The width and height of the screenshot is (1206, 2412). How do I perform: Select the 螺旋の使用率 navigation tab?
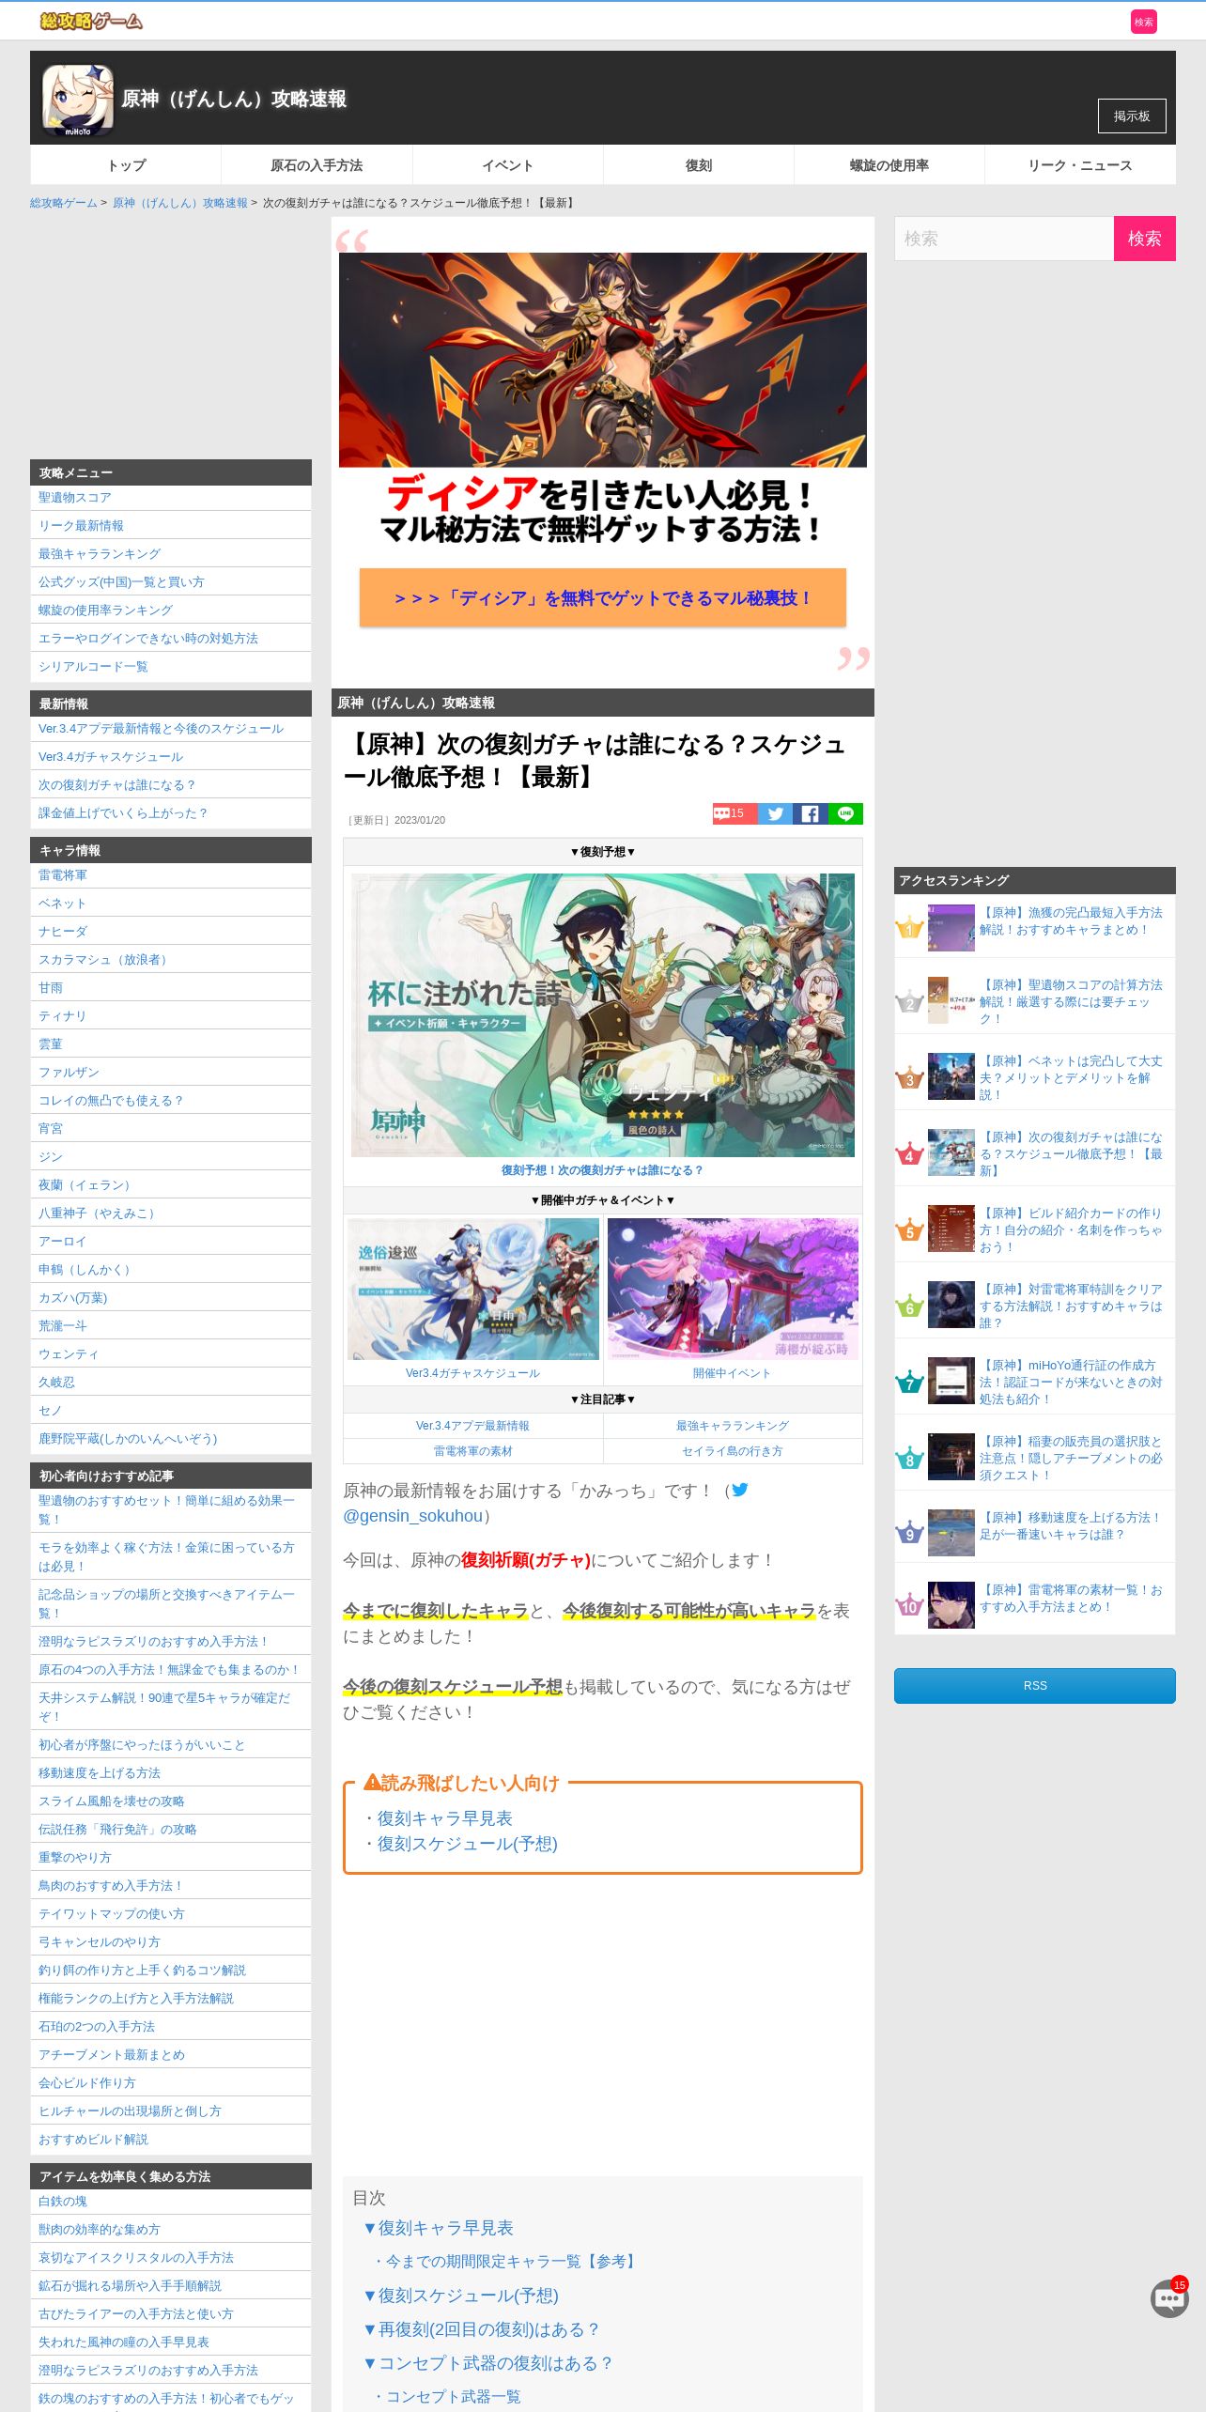pyautogui.click(x=889, y=165)
